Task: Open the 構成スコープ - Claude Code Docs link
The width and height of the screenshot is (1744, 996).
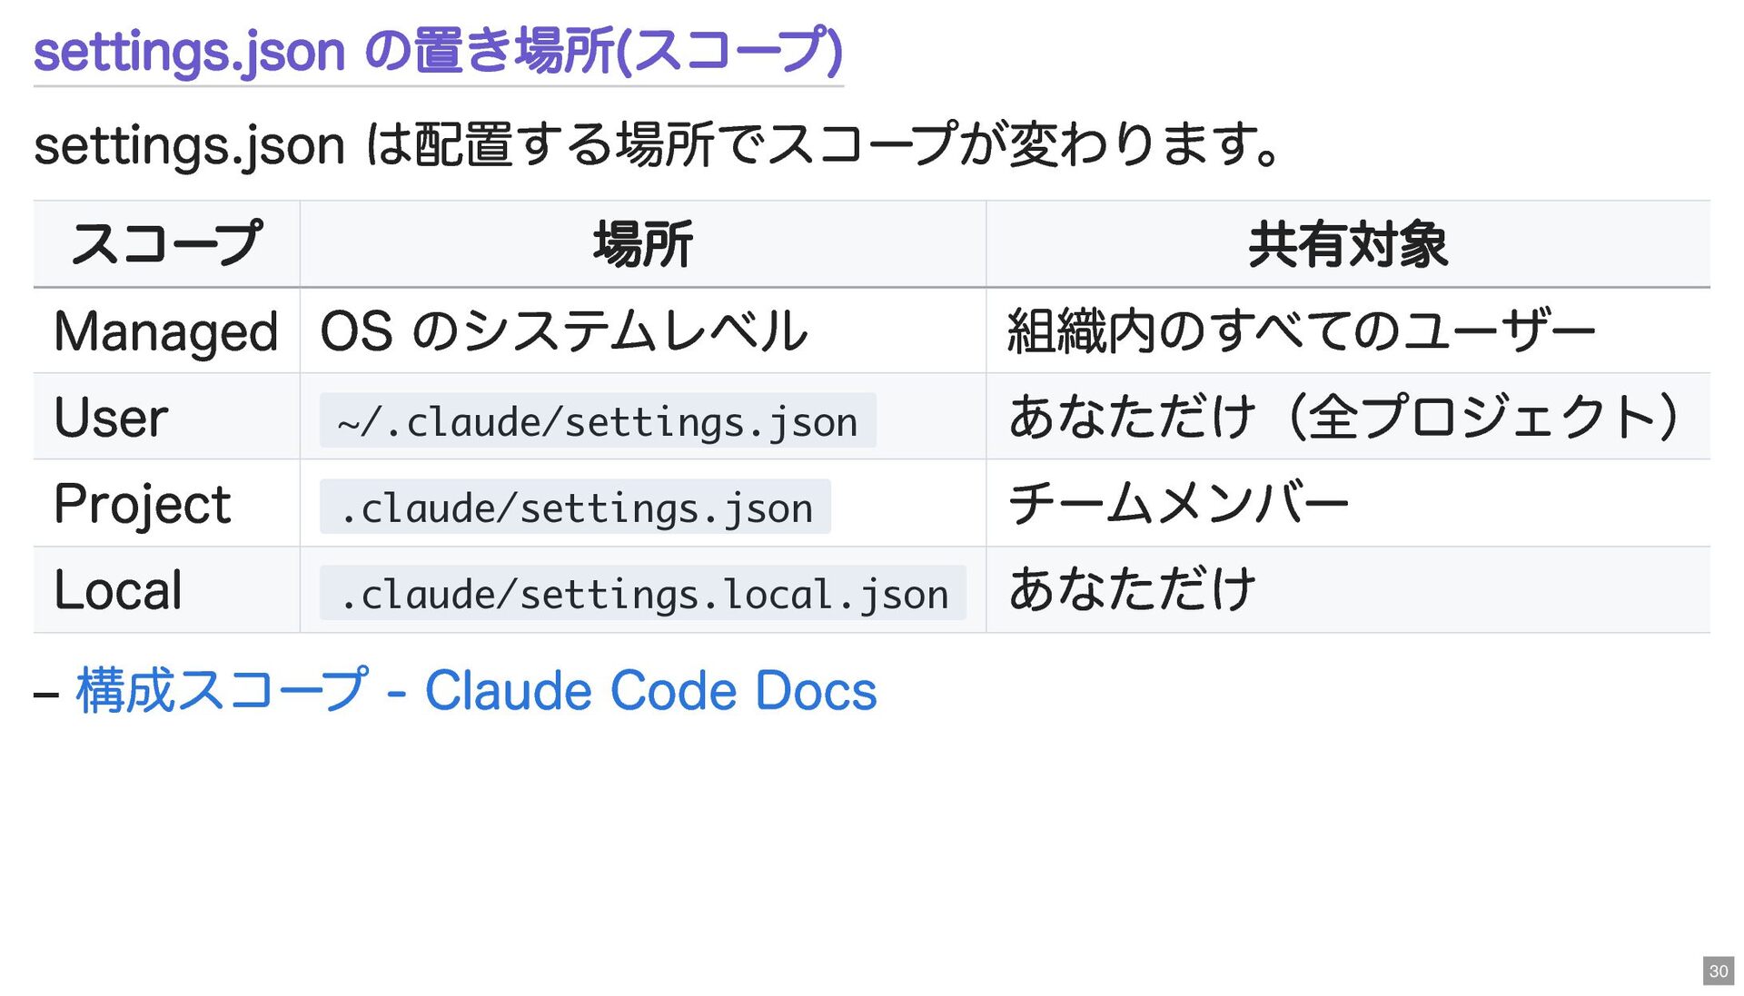Action: [476, 691]
